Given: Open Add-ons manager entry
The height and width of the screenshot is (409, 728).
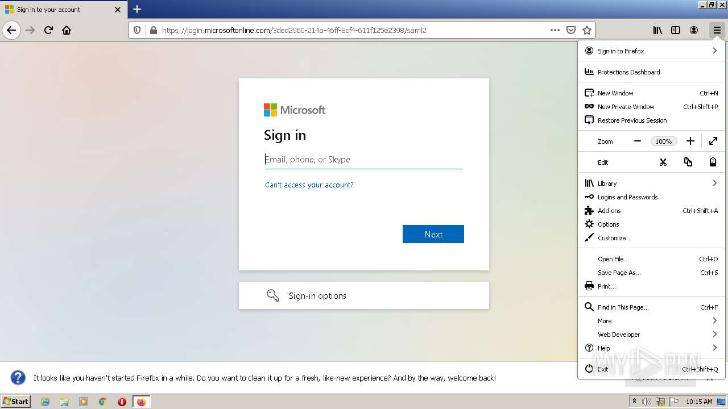Looking at the screenshot, I should point(651,211).
